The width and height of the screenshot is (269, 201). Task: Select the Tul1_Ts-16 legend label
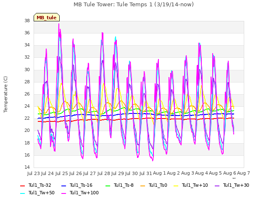click(81, 185)
